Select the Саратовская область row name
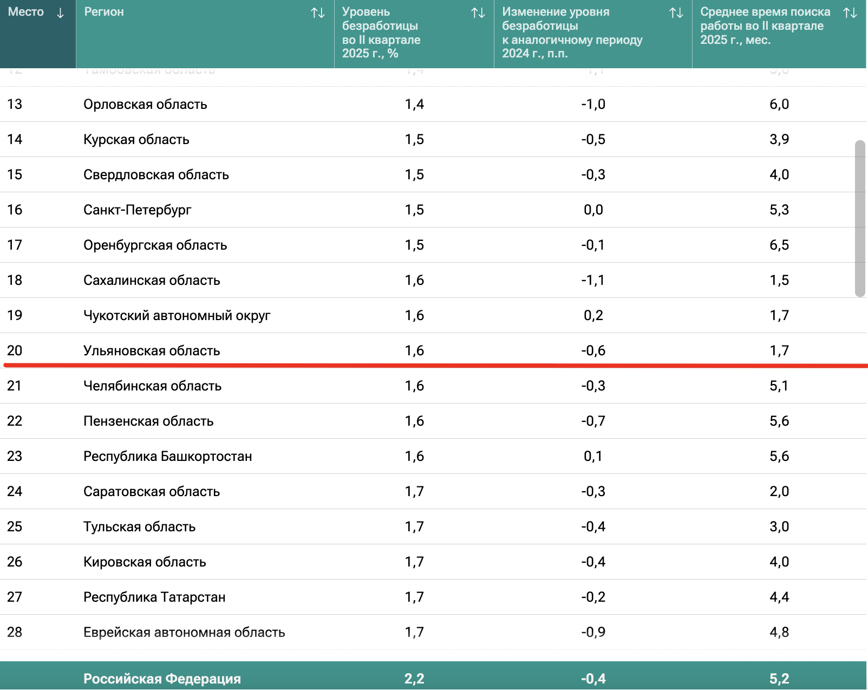868x690 pixels. pos(152,492)
